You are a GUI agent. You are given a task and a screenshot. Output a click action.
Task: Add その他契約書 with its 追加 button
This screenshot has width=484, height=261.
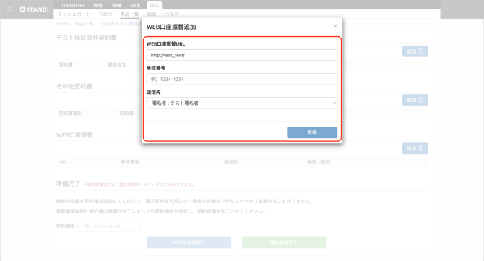(x=415, y=100)
